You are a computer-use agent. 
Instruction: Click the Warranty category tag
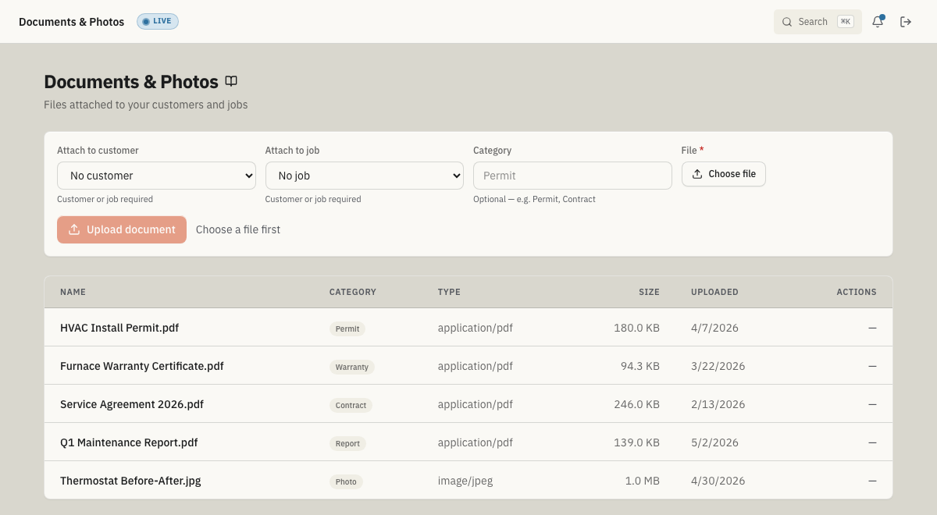tap(352, 367)
